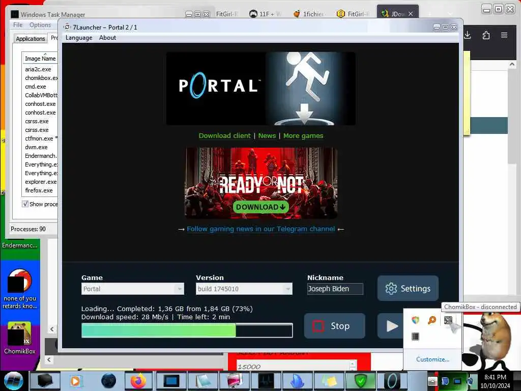Click Customize link in tray popup
521x391 pixels.
pyautogui.click(x=432, y=359)
